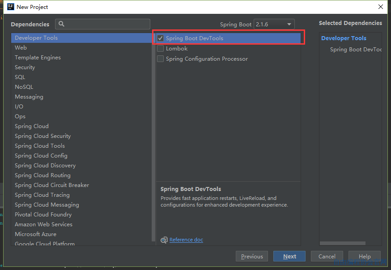The image size is (391, 270).
Task: Click the search magnifier icon
Action: click(x=61, y=24)
